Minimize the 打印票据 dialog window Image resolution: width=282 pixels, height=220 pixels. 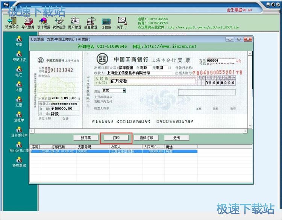point(230,39)
